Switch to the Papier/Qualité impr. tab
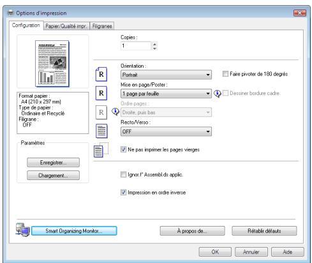This screenshot has width=312, height=263. coord(66,26)
